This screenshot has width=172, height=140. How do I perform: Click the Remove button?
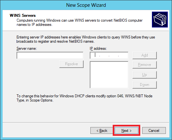[x=144, y=65]
